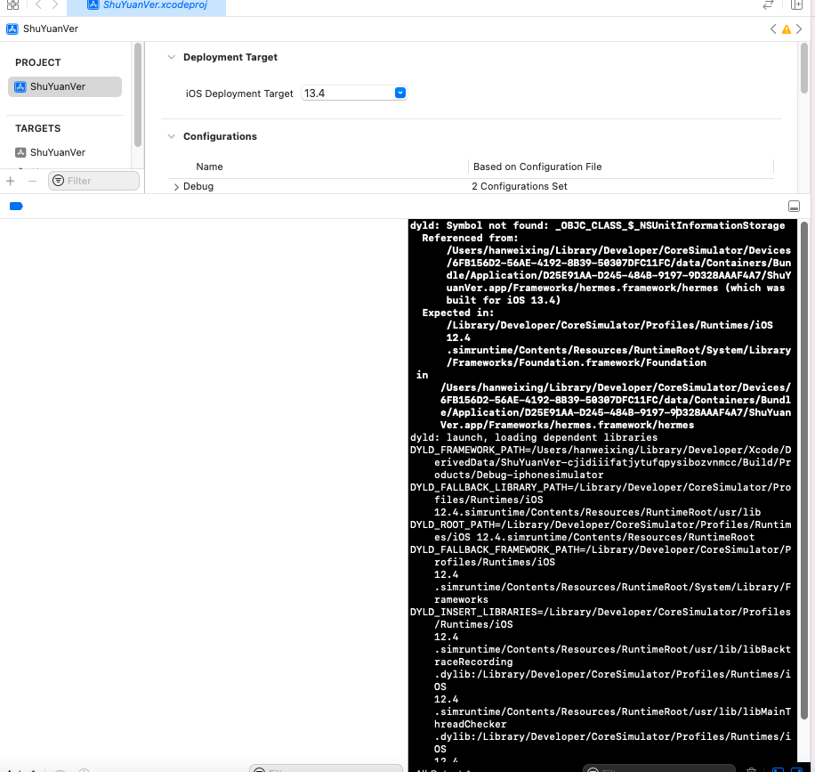Image resolution: width=815 pixels, height=772 pixels.
Task: Collapse the Configurations section
Action: [x=172, y=136]
